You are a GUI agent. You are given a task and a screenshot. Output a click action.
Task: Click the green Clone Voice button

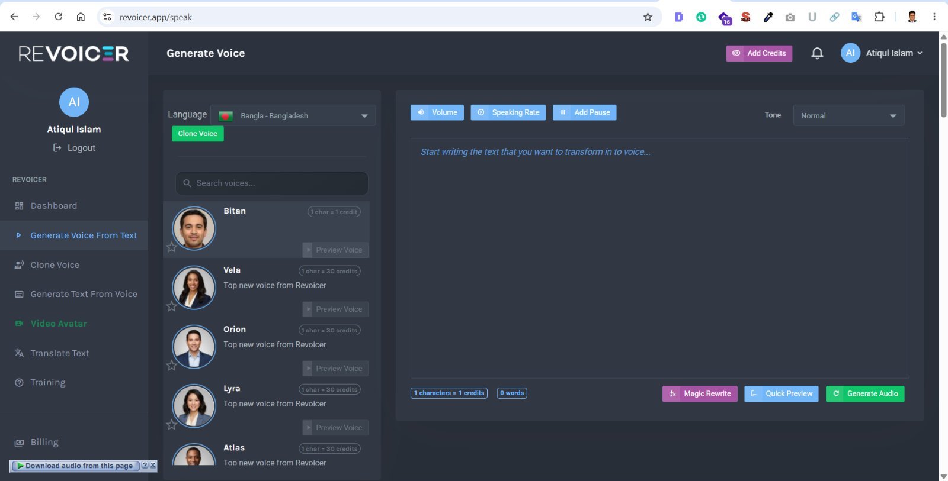[197, 134]
